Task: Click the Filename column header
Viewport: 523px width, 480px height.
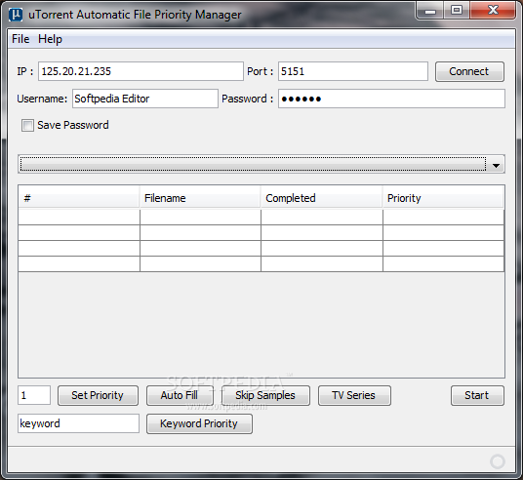Action: tap(200, 198)
